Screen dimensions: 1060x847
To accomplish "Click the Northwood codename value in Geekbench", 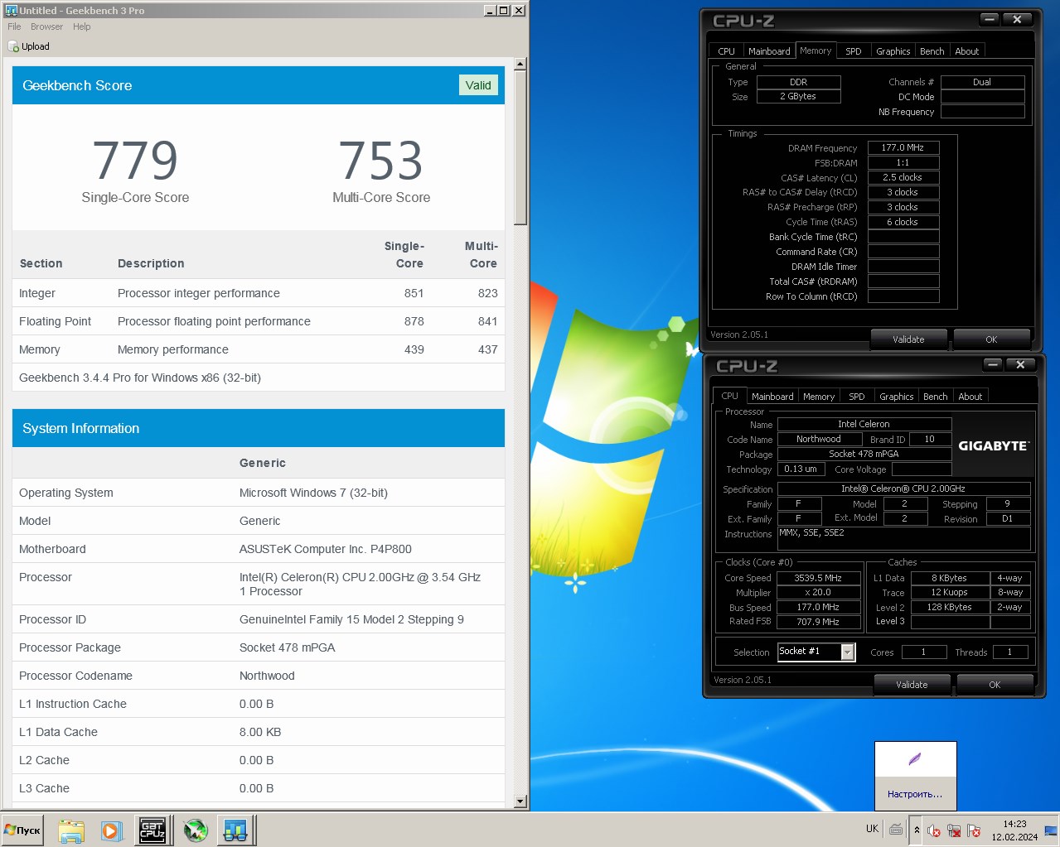I will pos(267,676).
